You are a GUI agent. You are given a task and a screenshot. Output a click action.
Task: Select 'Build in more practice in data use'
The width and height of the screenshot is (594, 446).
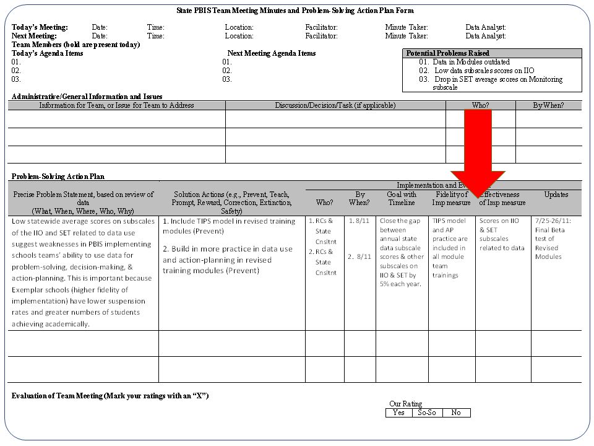pos(228,260)
